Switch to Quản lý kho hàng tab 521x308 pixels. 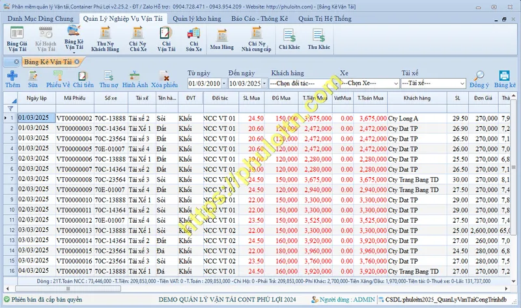click(197, 19)
